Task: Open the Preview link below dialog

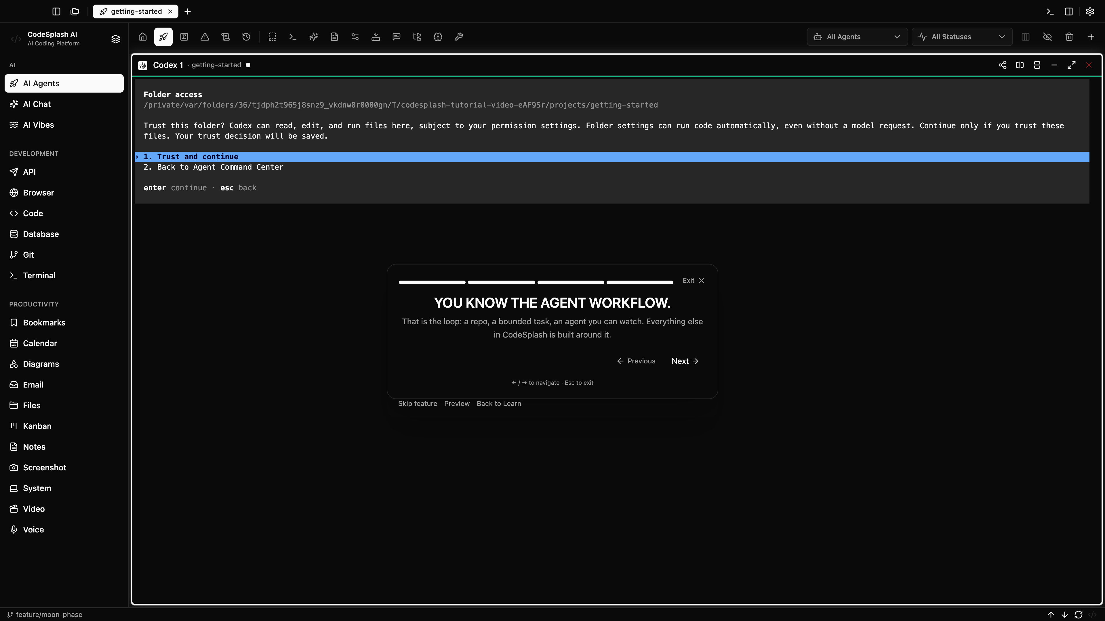Action: click(457, 404)
